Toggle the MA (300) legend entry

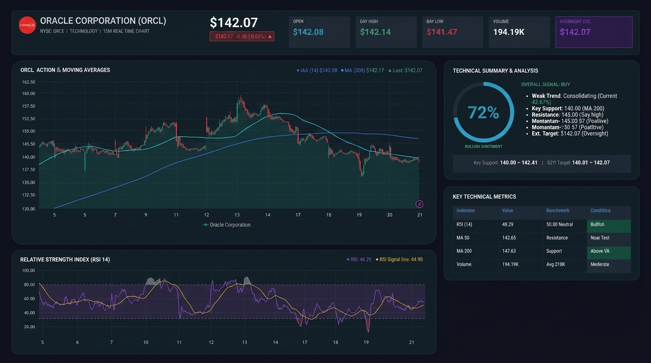pyautogui.click(x=362, y=70)
